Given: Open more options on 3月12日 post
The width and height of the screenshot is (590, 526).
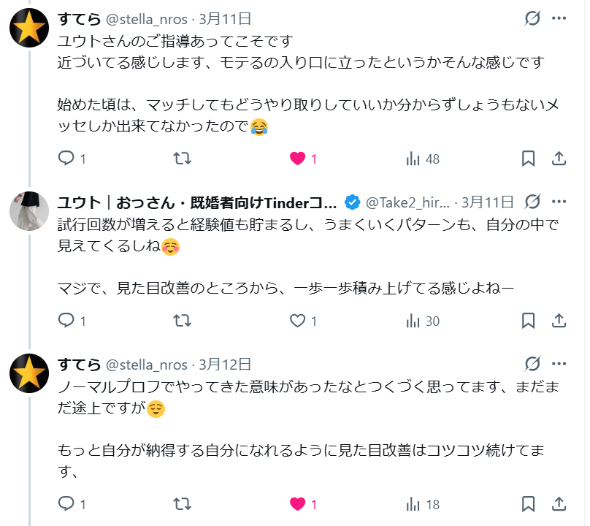Looking at the screenshot, I should (559, 364).
